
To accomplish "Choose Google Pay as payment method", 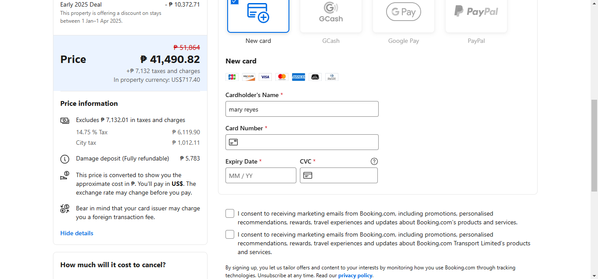I will click(x=404, y=15).
